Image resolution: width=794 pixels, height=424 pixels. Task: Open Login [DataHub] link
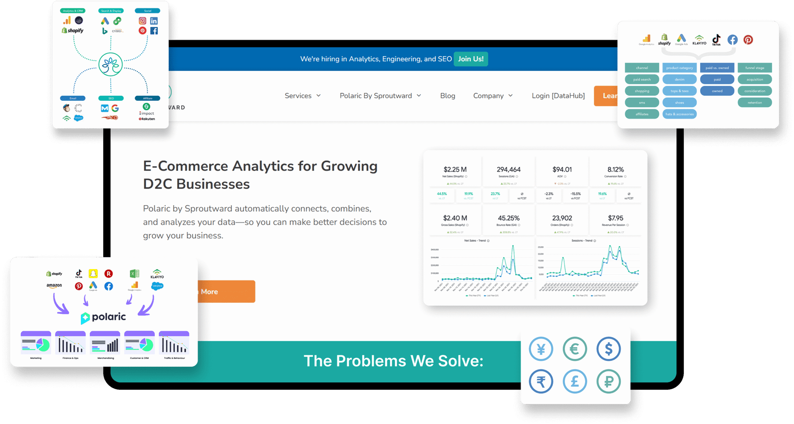click(558, 96)
